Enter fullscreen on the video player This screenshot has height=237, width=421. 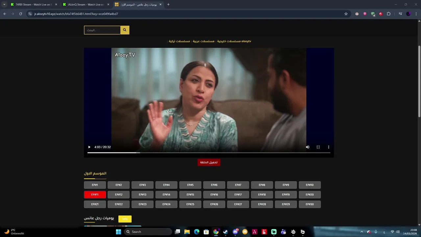click(x=318, y=147)
